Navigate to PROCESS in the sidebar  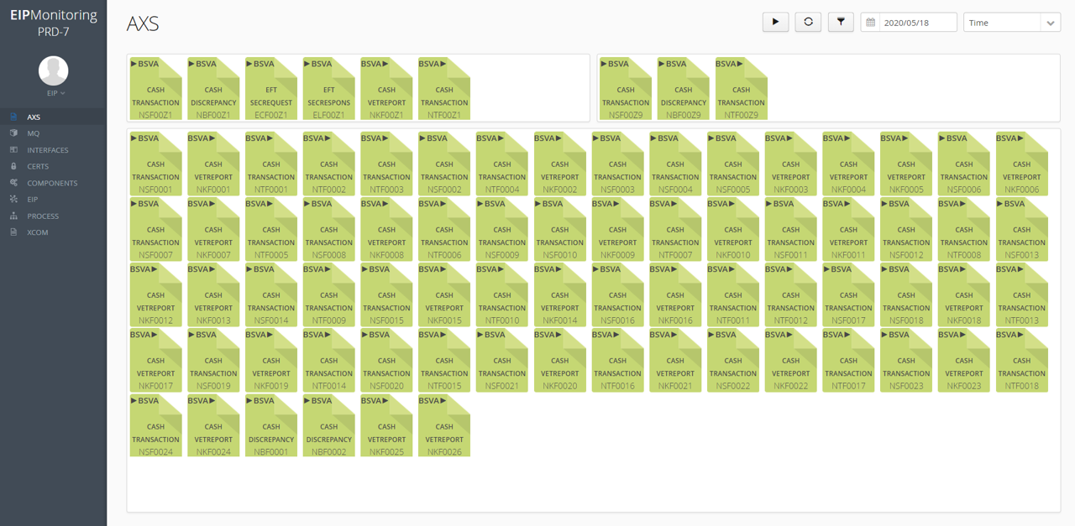click(x=43, y=216)
